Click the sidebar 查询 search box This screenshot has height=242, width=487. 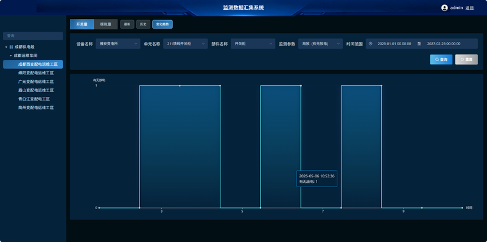tap(33, 36)
